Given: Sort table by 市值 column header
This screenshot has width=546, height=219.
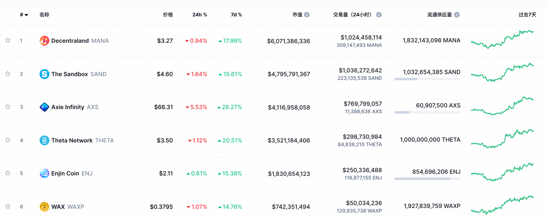Looking at the screenshot, I should click(297, 15).
